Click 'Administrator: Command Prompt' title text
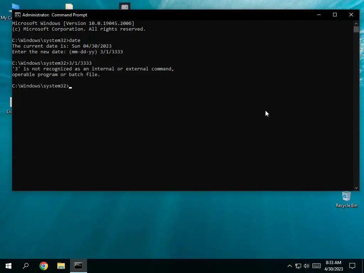This screenshot has width=364, height=273. point(55,15)
